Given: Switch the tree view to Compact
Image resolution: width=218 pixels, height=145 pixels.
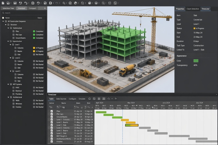Looking at the screenshot, I should [32, 8].
